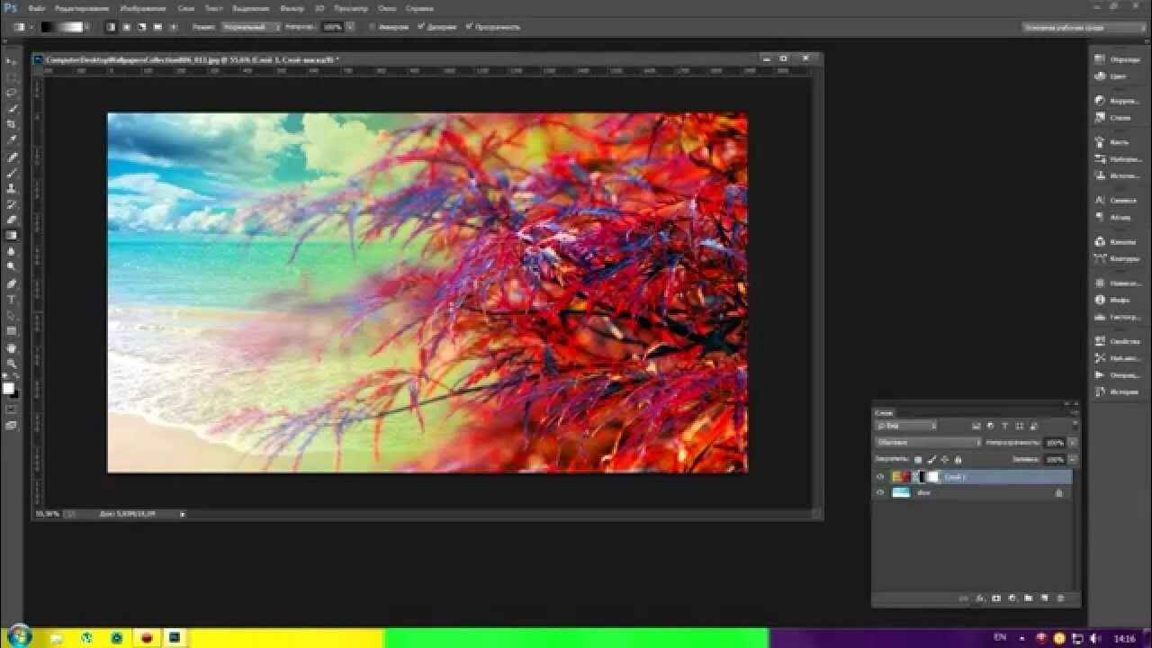Create a new layer via panel icon
The height and width of the screenshot is (648, 1152).
(1044, 598)
